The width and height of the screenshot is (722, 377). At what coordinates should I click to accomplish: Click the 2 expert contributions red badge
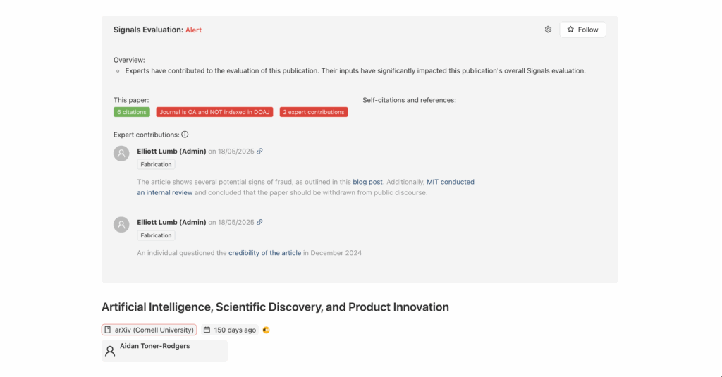pyautogui.click(x=314, y=112)
